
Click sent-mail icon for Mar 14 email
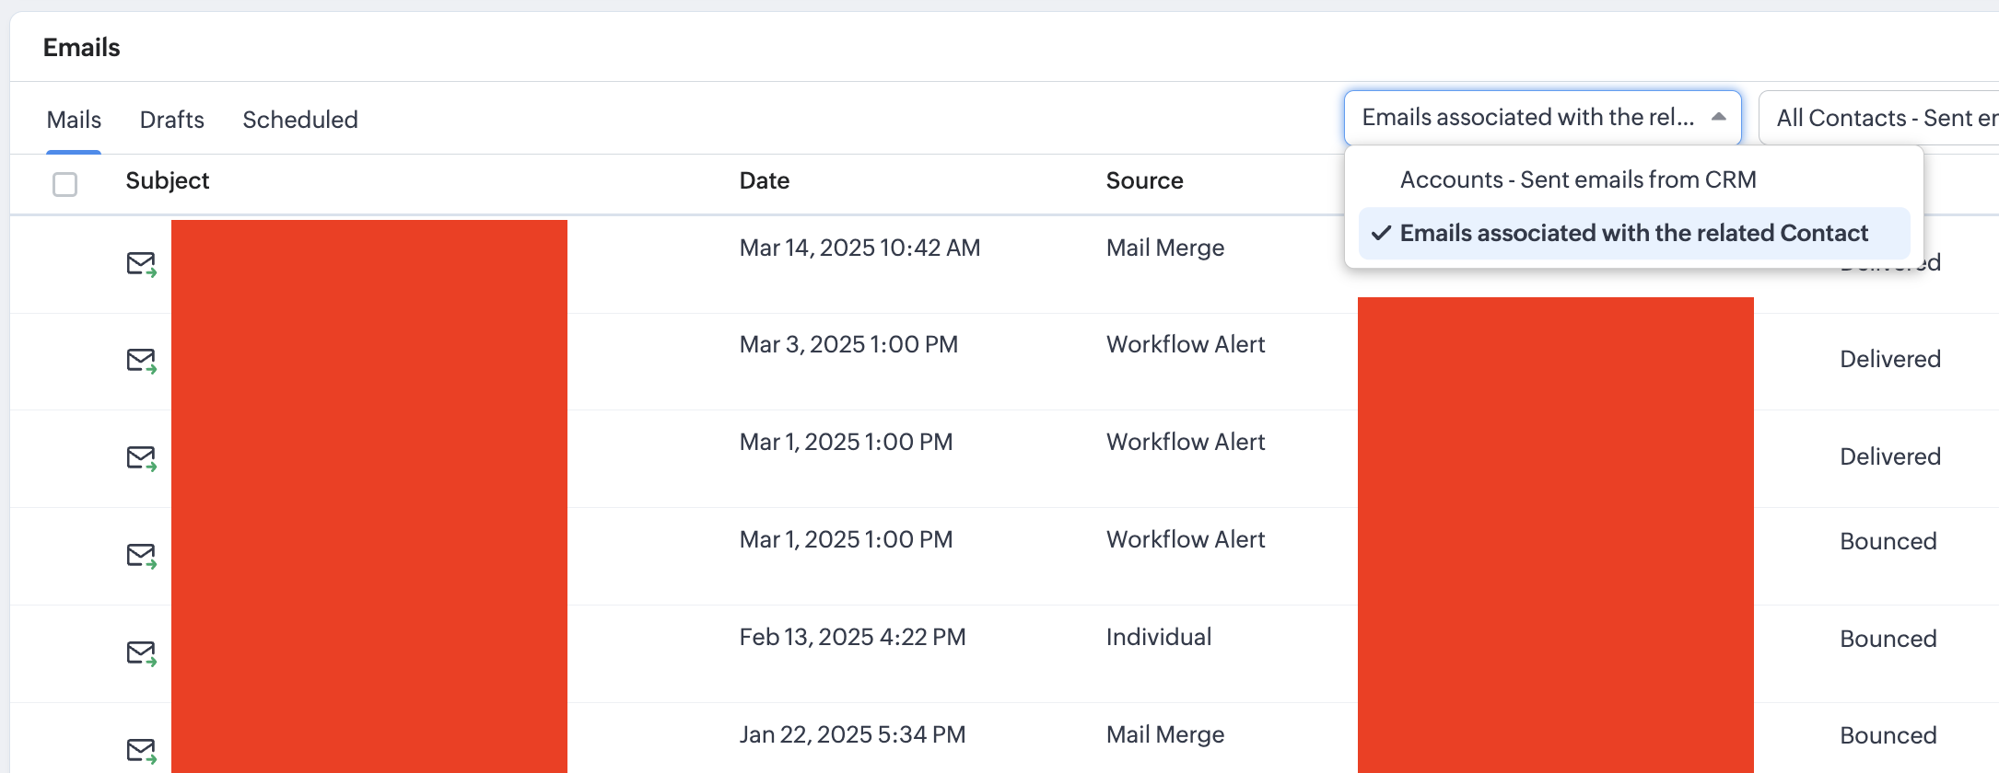coord(141,264)
